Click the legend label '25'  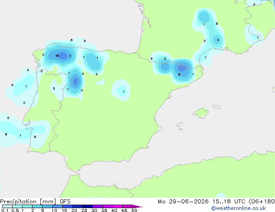84,210
